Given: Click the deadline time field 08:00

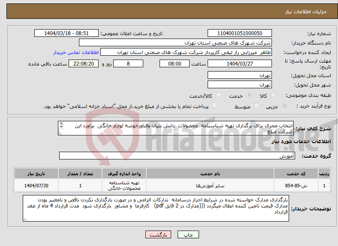Looking at the screenshot, I should pyautogui.click(x=175, y=64).
